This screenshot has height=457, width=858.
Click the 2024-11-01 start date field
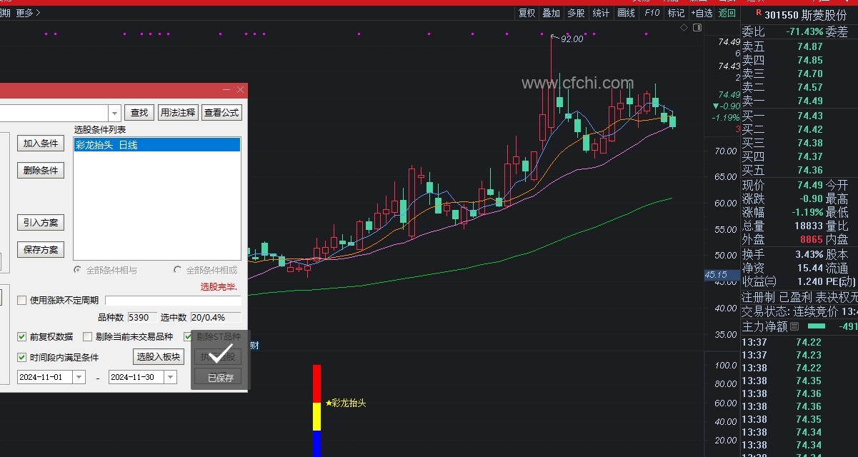point(44,377)
